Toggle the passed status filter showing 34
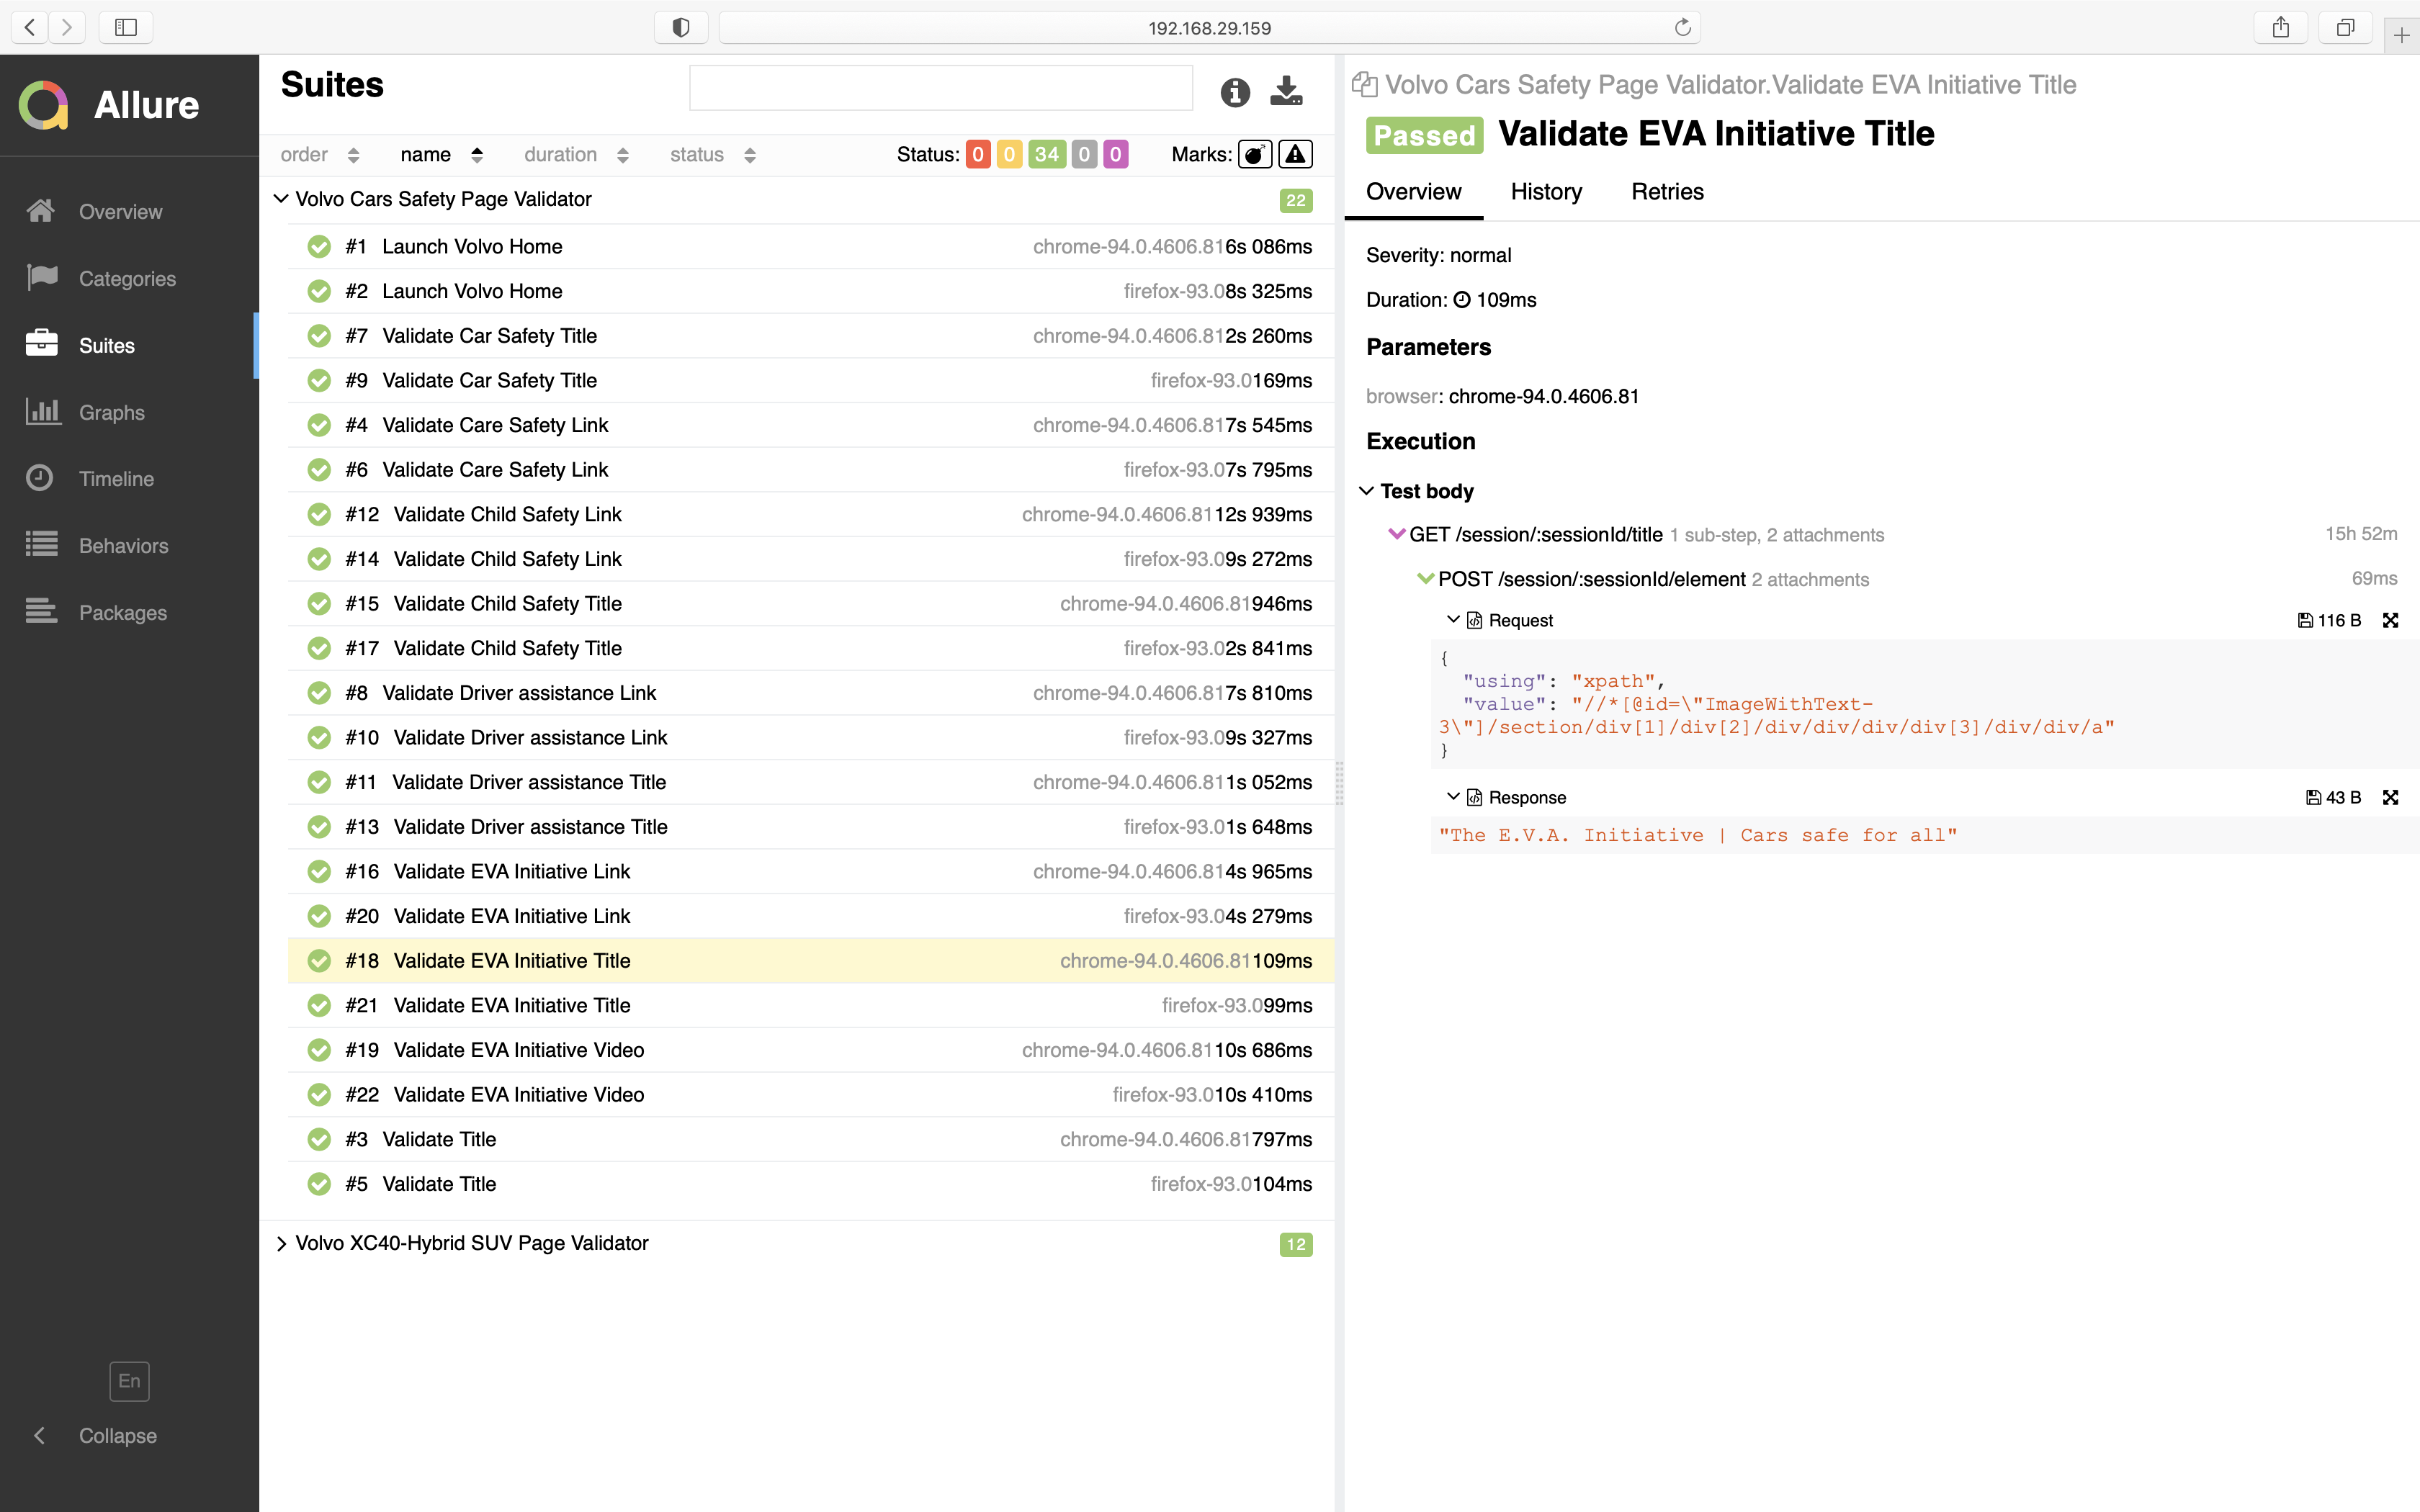Screen dimensions: 2420x1512 click(1046, 154)
